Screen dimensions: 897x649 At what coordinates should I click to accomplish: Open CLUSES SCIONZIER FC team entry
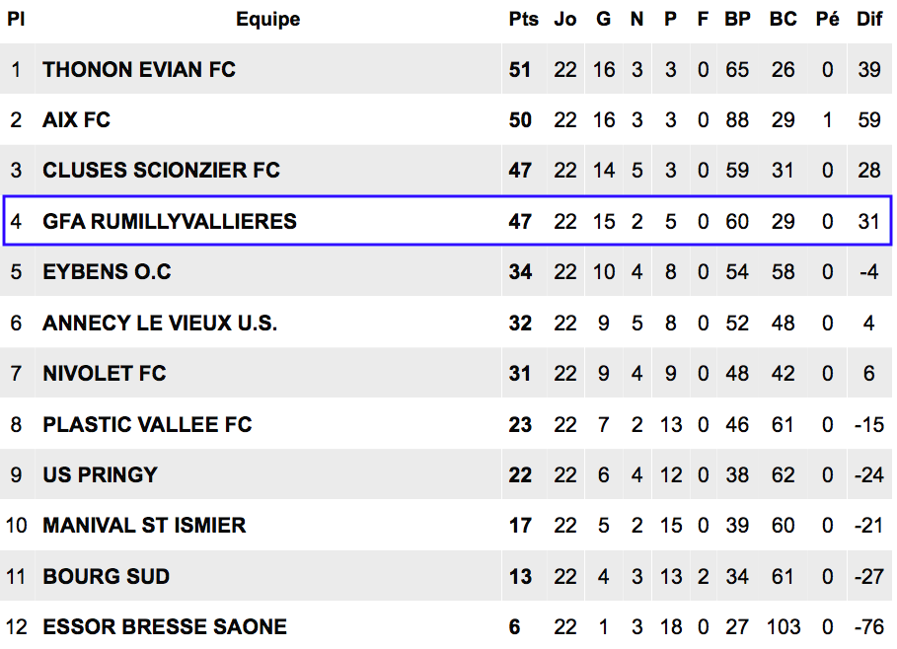tap(161, 171)
